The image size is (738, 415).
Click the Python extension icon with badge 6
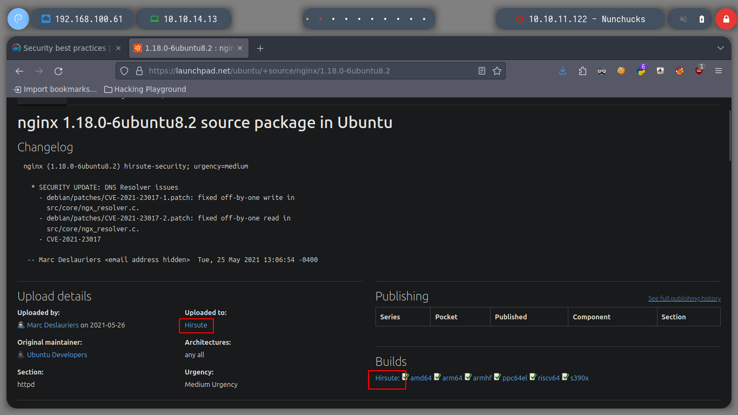tap(641, 71)
